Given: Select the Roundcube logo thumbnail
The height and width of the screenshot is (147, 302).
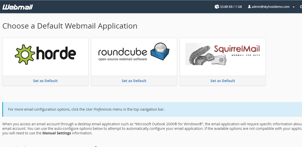Looking at the screenshot, I should [134, 52].
